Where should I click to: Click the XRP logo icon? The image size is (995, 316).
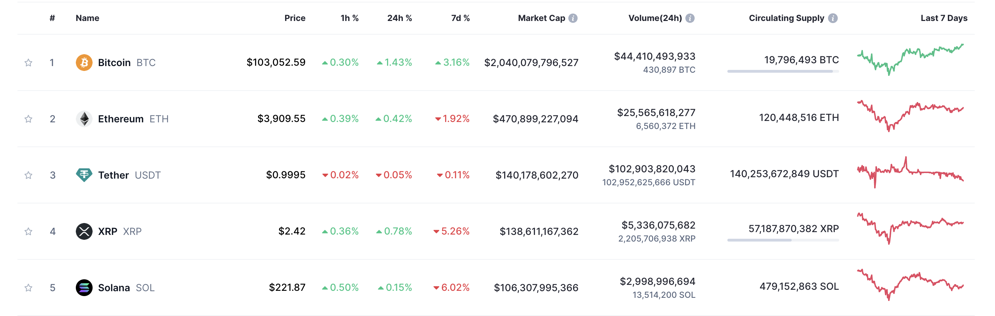coord(84,231)
